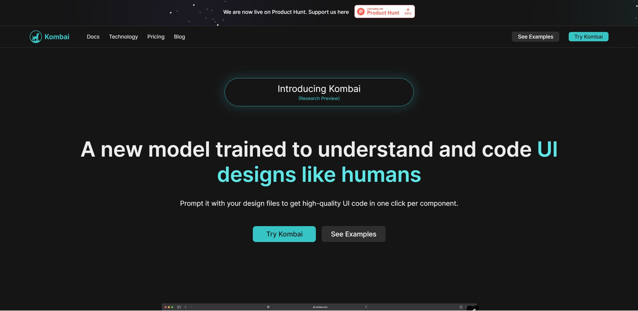Open See Examples below the tagline
This screenshot has height=311, width=638.
click(x=353, y=234)
